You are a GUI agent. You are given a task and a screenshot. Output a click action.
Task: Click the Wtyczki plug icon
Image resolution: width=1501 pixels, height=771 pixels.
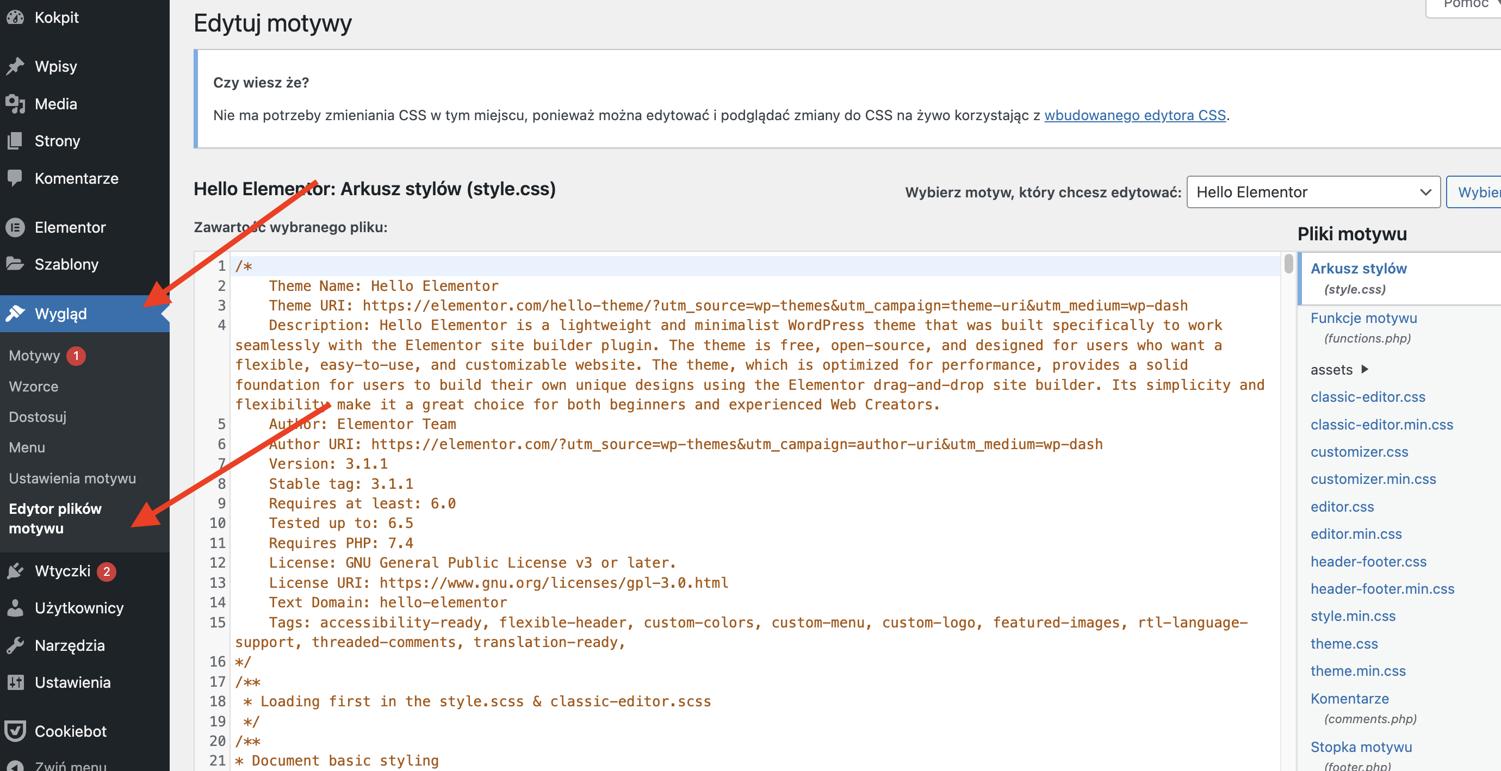[15, 571]
